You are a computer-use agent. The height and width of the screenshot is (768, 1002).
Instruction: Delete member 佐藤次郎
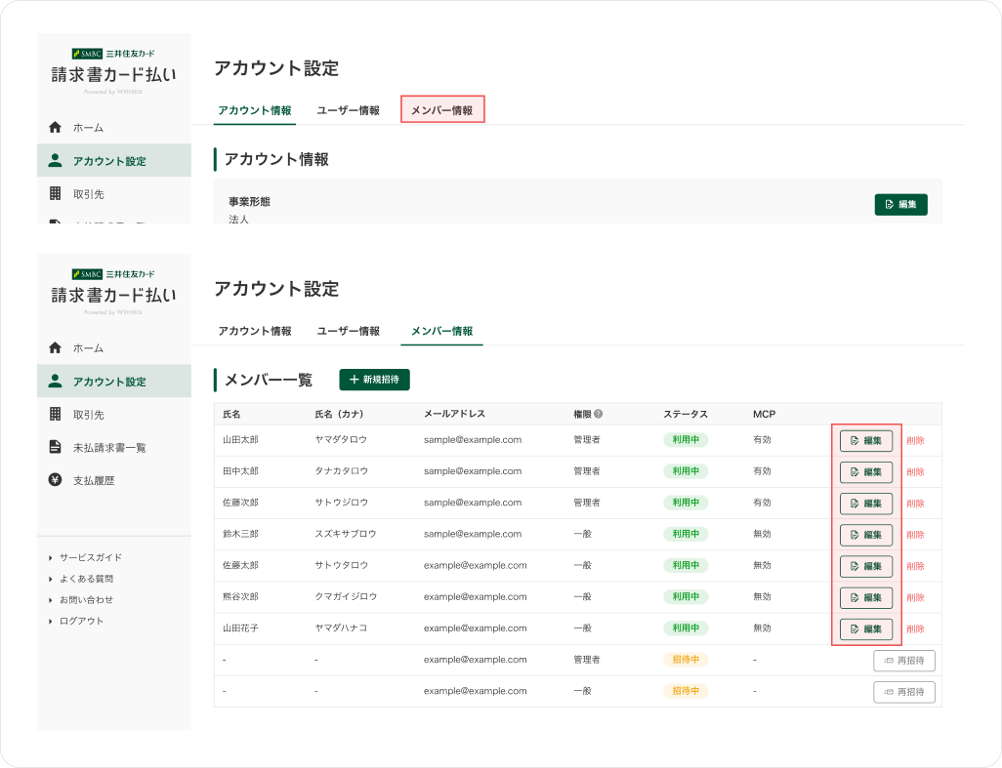[x=915, y=504]
